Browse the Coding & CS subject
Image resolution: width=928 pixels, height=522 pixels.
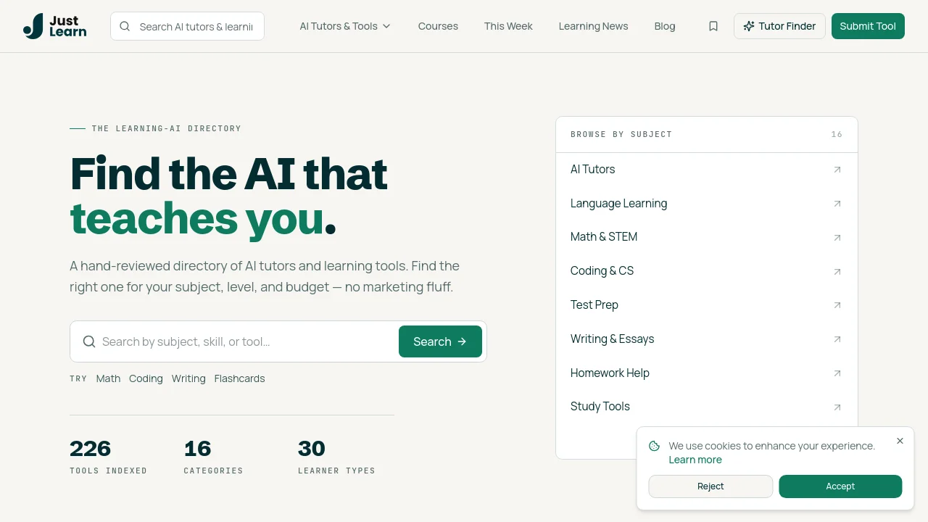(707, 271)
